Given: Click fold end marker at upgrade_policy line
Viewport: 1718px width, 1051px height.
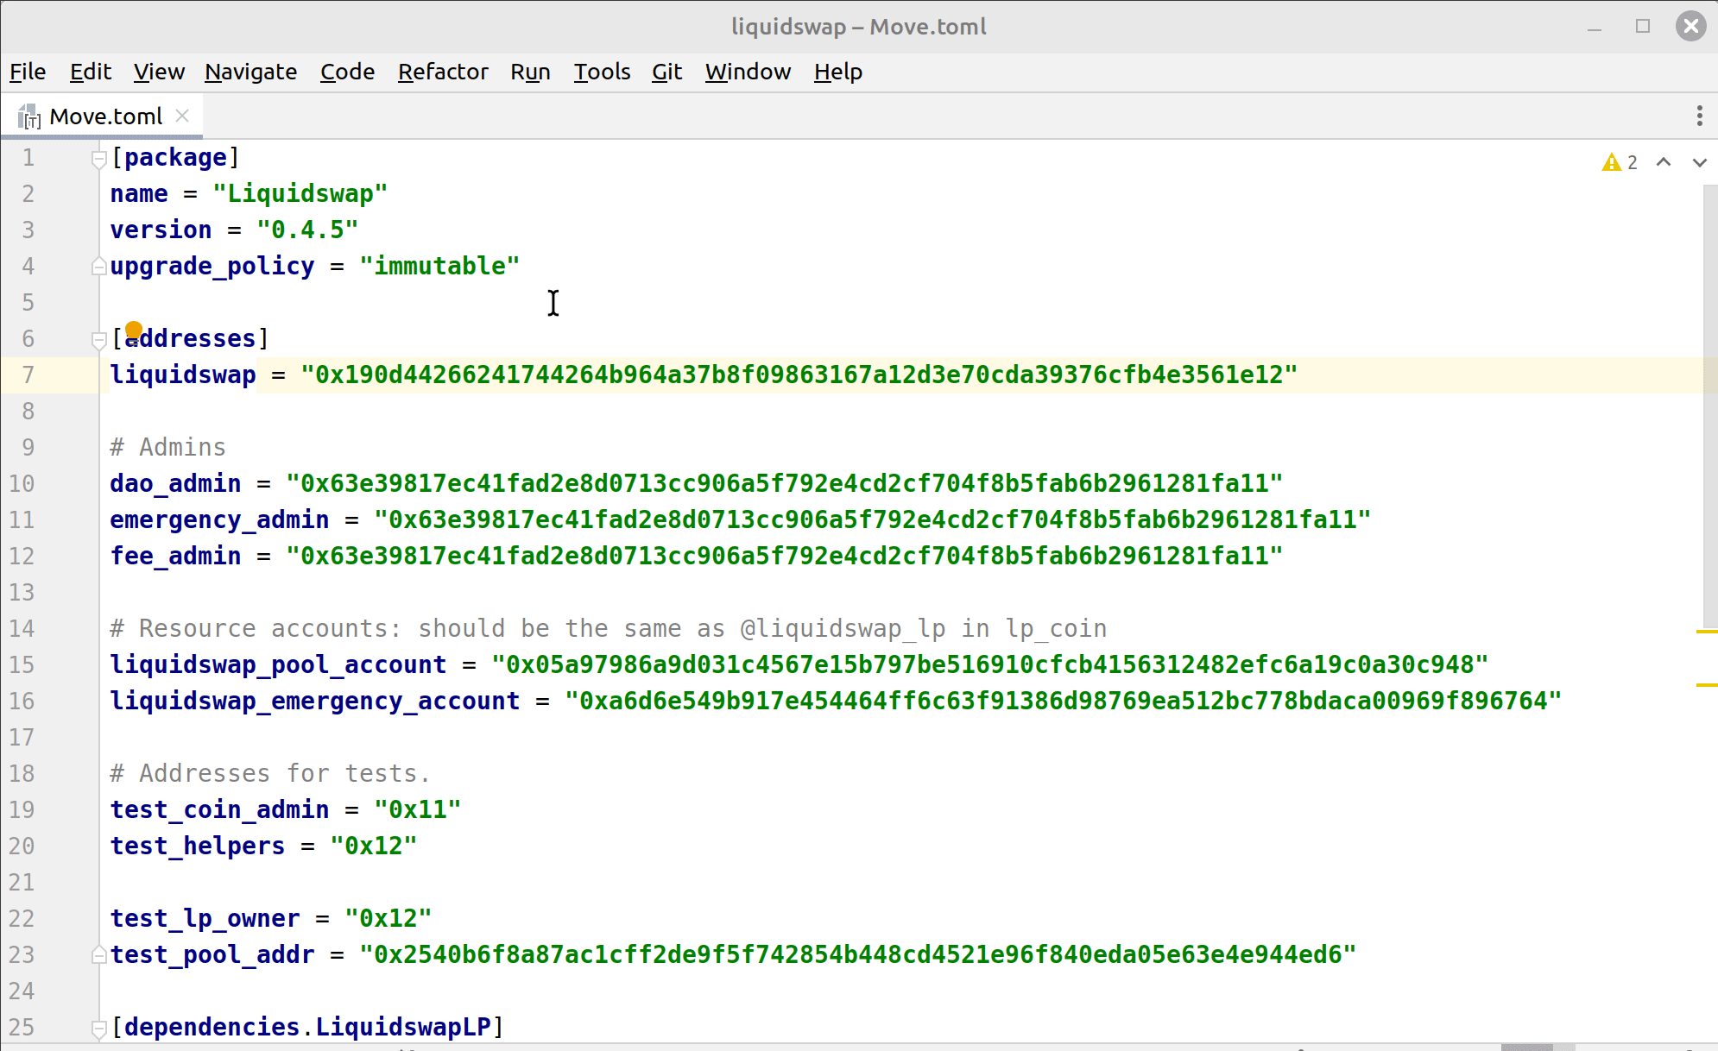Looking at the screenshot, I should coord(98,267).
